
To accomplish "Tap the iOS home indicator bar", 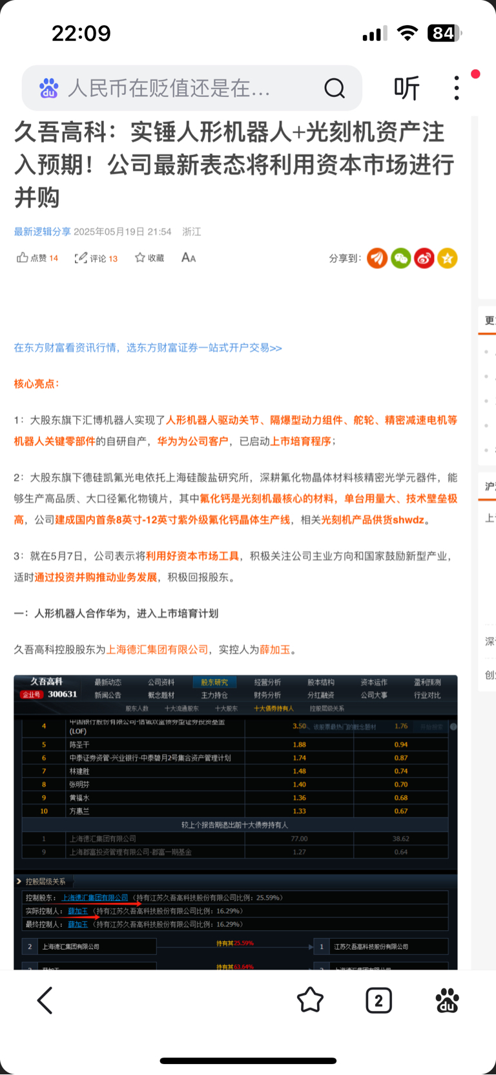I will 248,1060.
